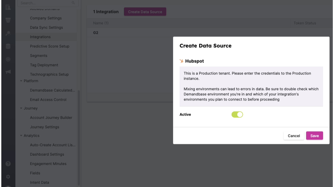This screenshot has width=333, height=187.
Task: Cancel the Create Data Source dialog
Action: pos(294,136)
